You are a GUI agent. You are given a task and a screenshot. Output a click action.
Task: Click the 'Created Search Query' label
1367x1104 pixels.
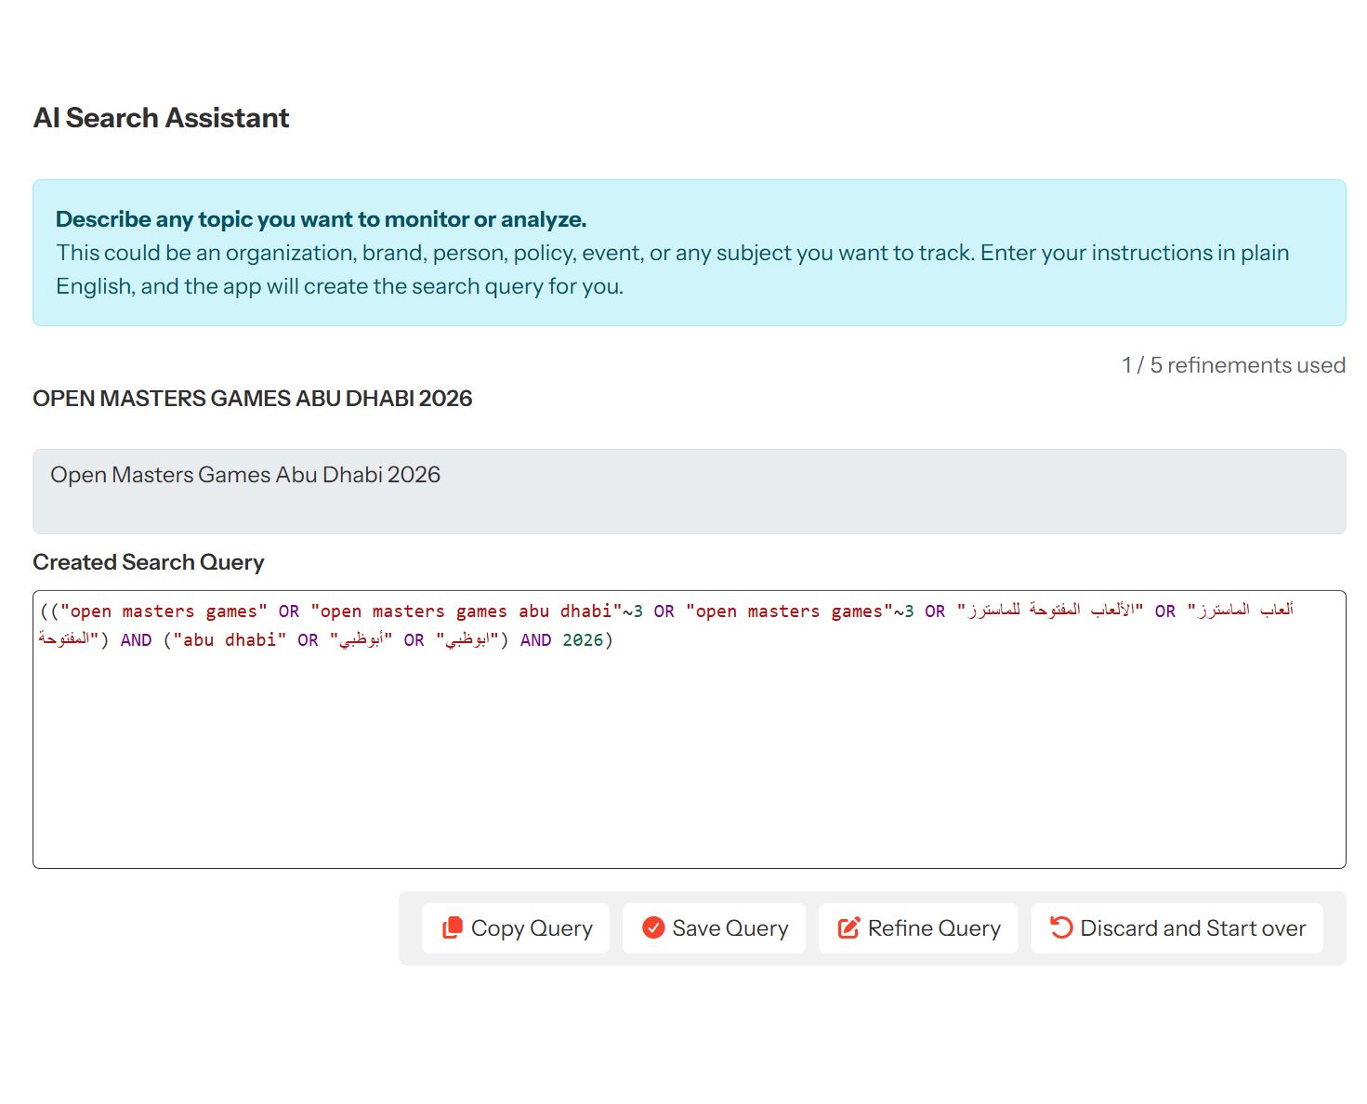149,562
